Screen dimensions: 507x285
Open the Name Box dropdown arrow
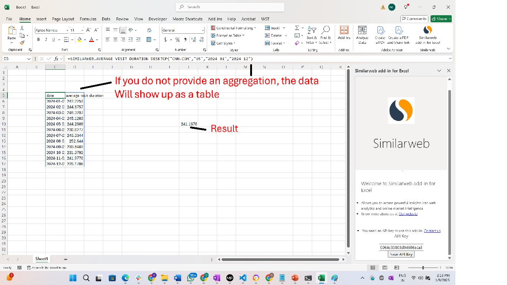tap(29, 59)
